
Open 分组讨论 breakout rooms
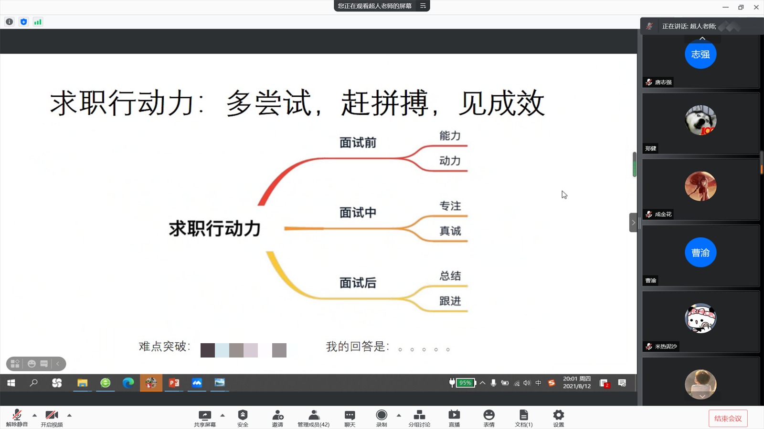(x=419, y=417)
